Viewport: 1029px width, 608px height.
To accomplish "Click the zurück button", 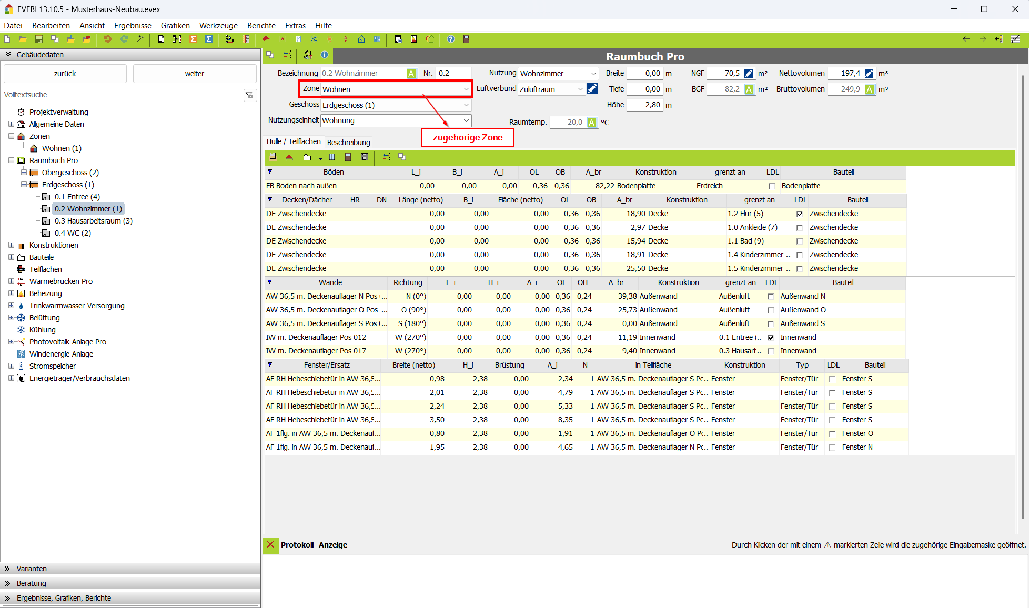I will (x=65, y=74).
